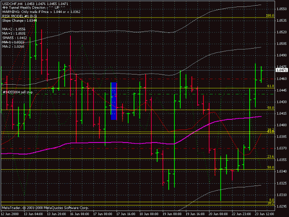Select the 'MA-2 : 1.0268' readout
289x217 pixels.
point(13,46)
